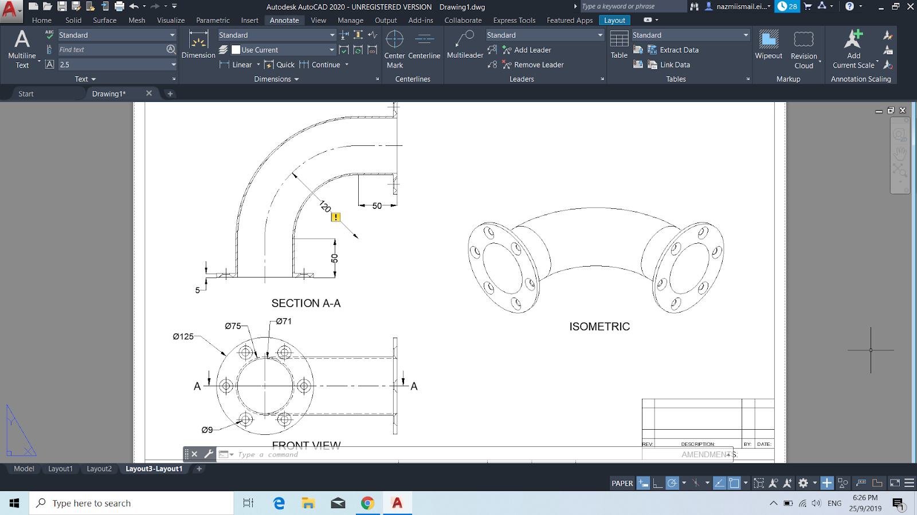This screenshot has height=515, width=917.
Task: Draw a Revision Cloud
Action: tap(804, 49)
